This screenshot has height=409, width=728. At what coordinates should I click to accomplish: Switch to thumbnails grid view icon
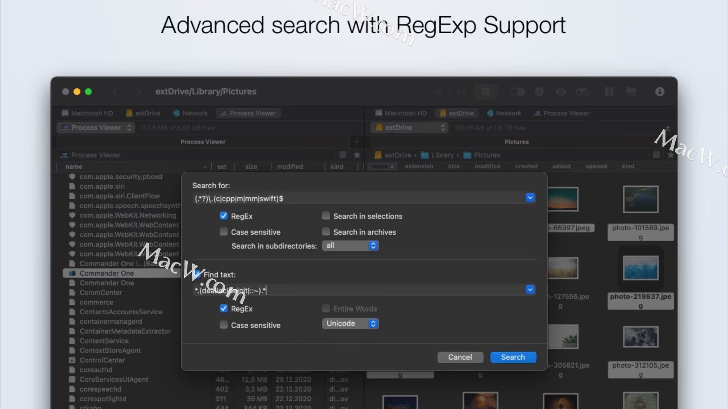(486, 92)
